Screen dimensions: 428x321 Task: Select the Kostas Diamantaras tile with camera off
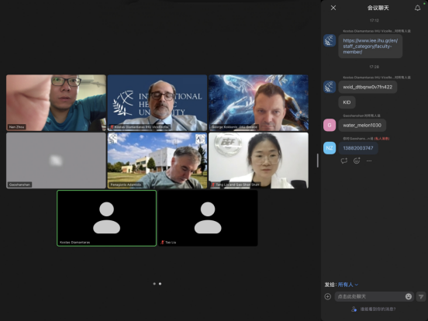107,219
